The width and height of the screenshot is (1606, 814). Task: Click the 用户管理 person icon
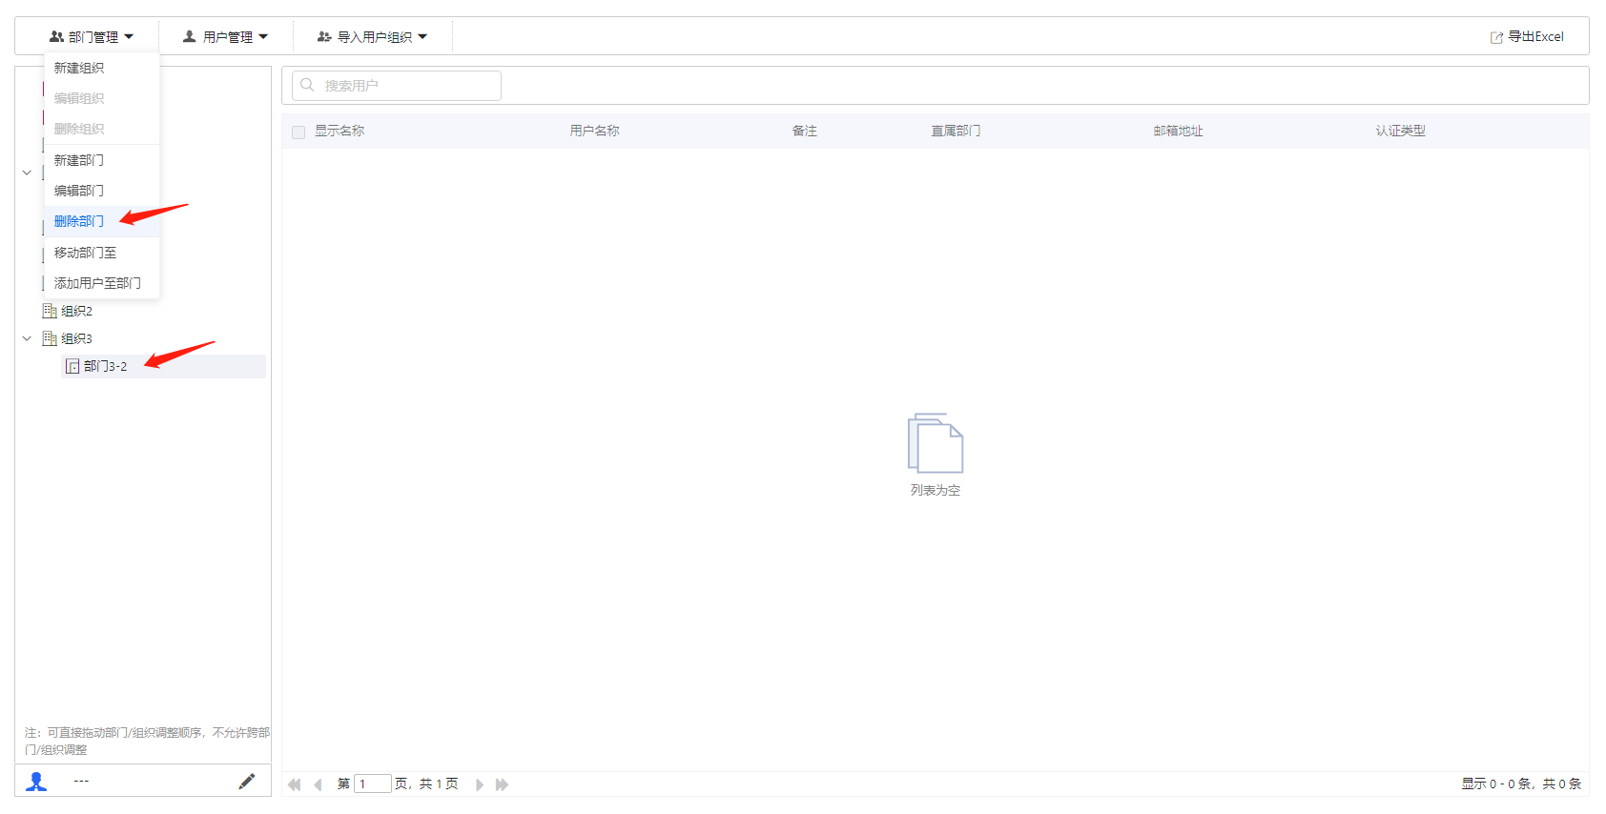189,36
